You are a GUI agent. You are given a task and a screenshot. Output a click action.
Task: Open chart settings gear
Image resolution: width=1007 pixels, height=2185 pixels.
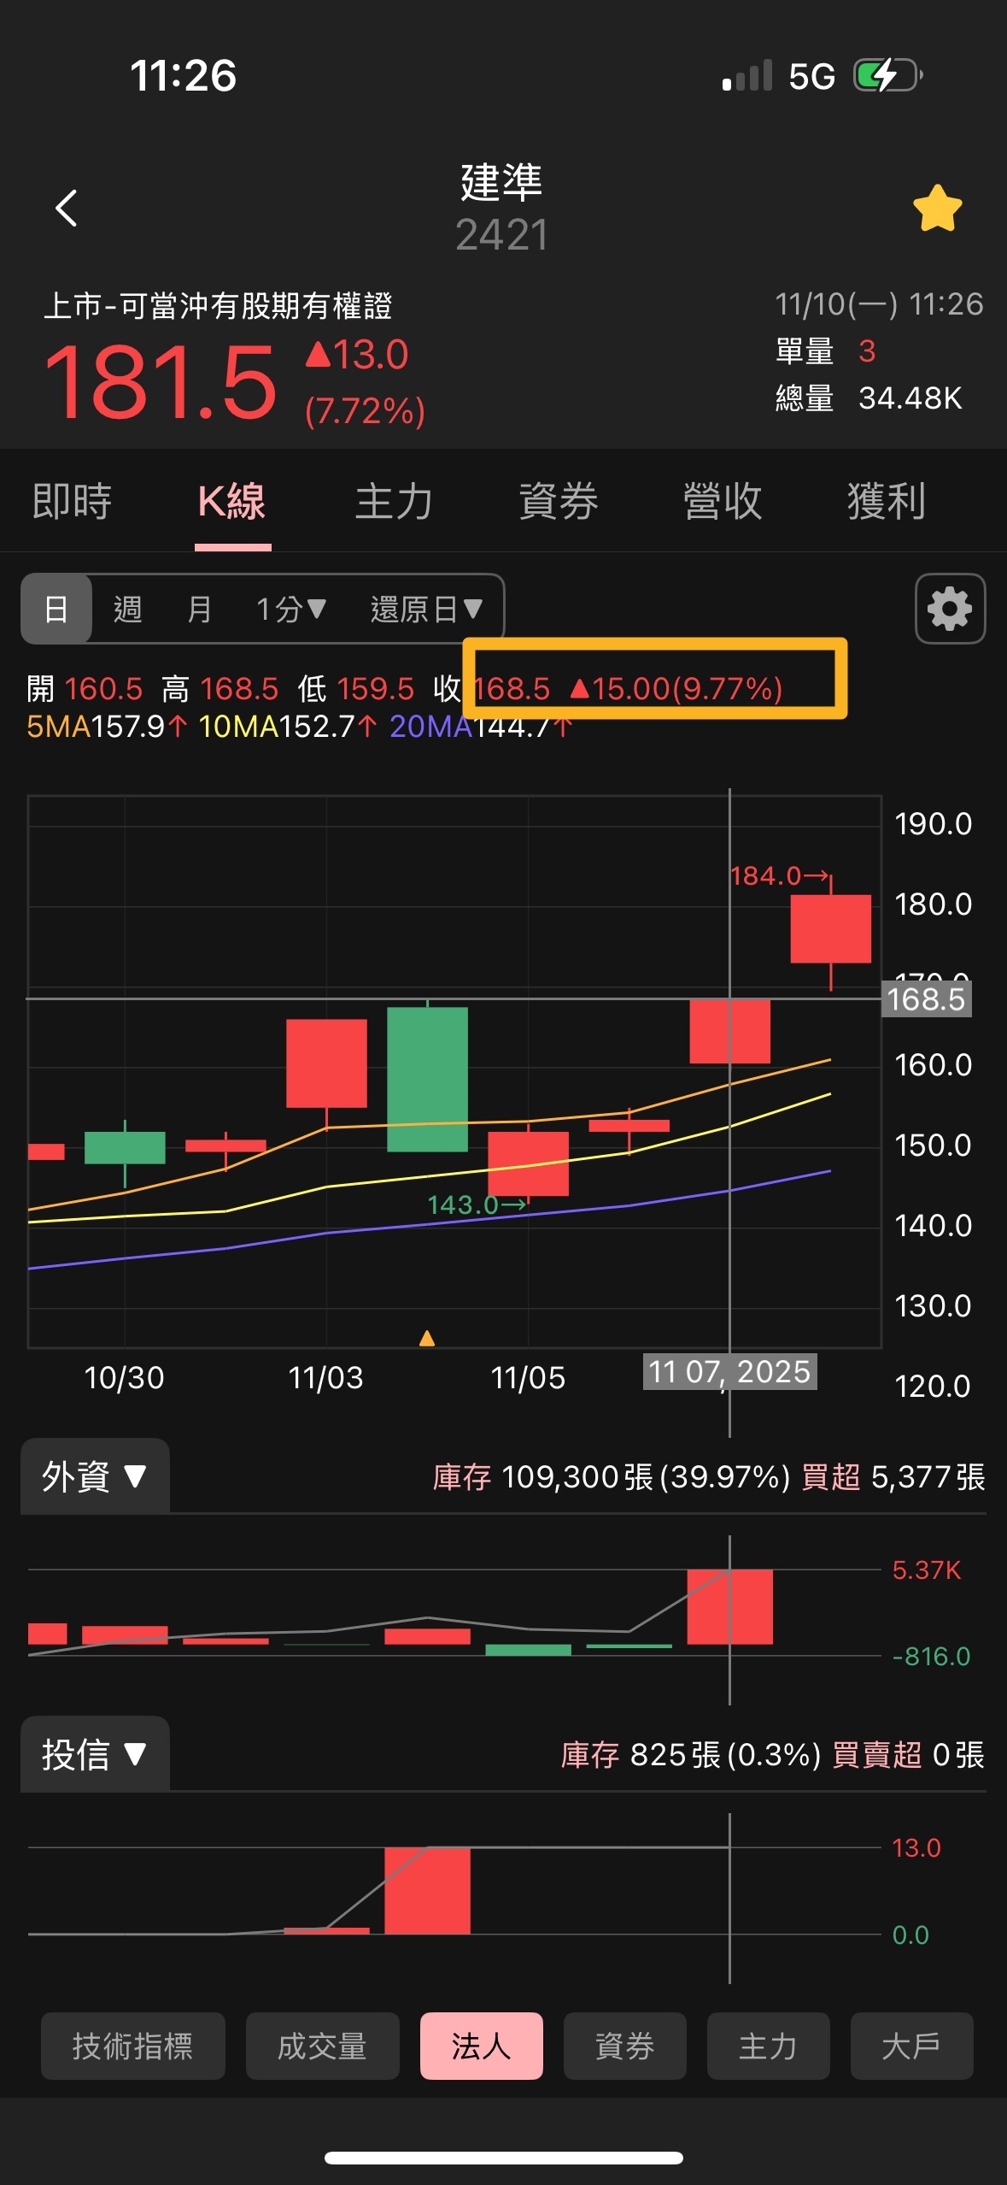tap(950, 609)
